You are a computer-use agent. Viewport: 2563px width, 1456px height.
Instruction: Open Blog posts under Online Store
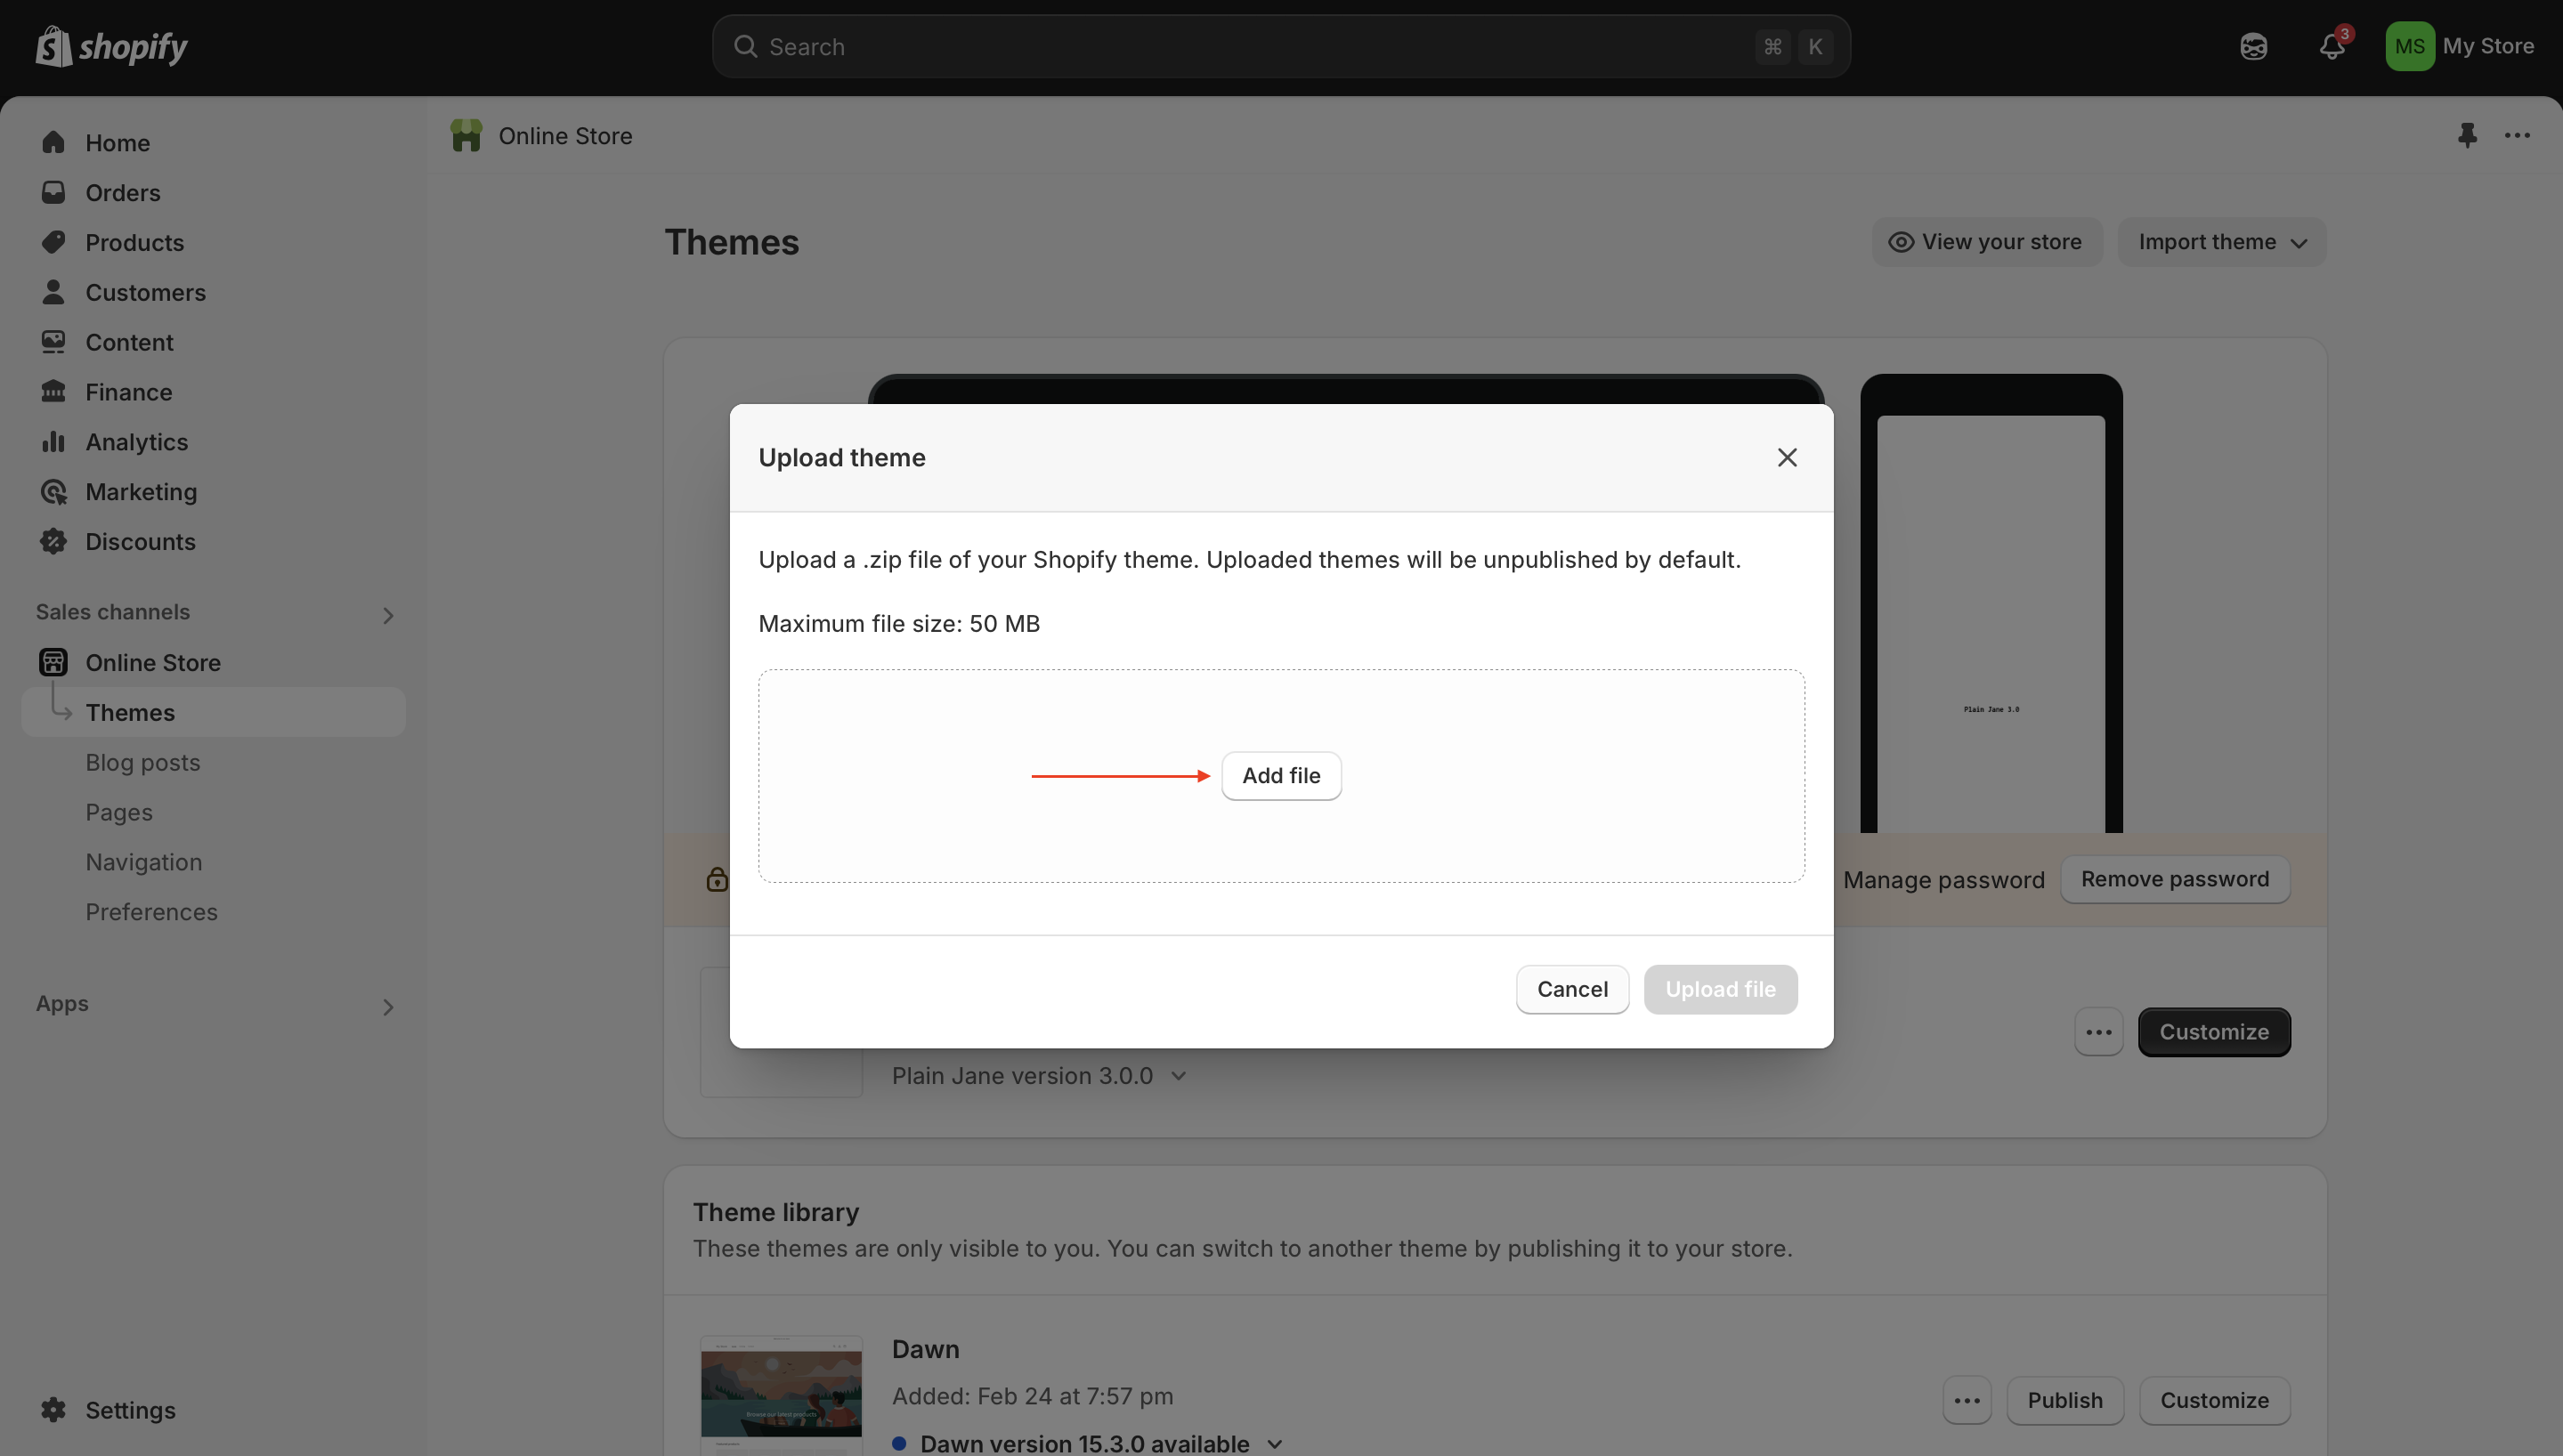[143, 762]
